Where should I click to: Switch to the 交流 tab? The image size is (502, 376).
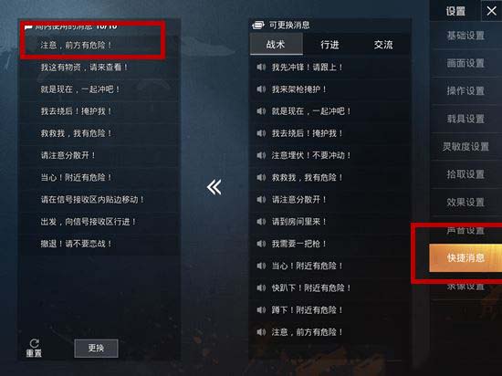[x=383, y=45]
